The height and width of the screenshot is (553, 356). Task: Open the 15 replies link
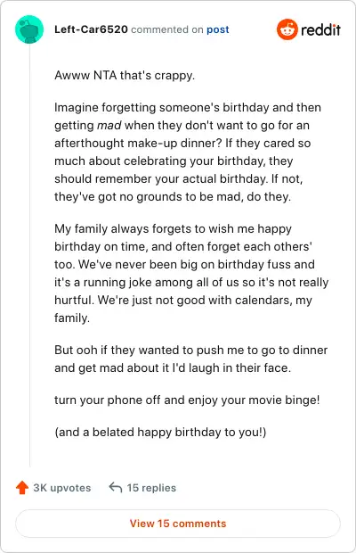click(151, 488)
